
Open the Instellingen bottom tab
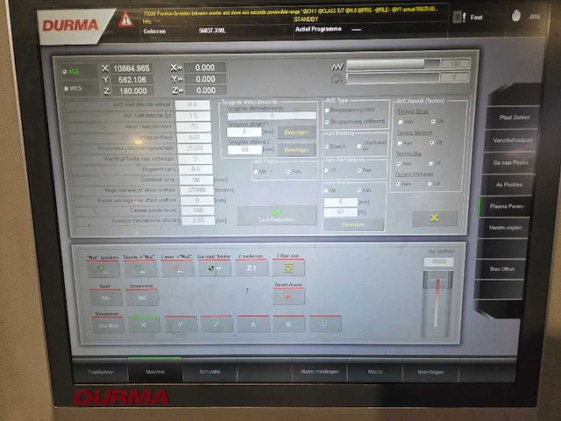(x=430, y=372)
